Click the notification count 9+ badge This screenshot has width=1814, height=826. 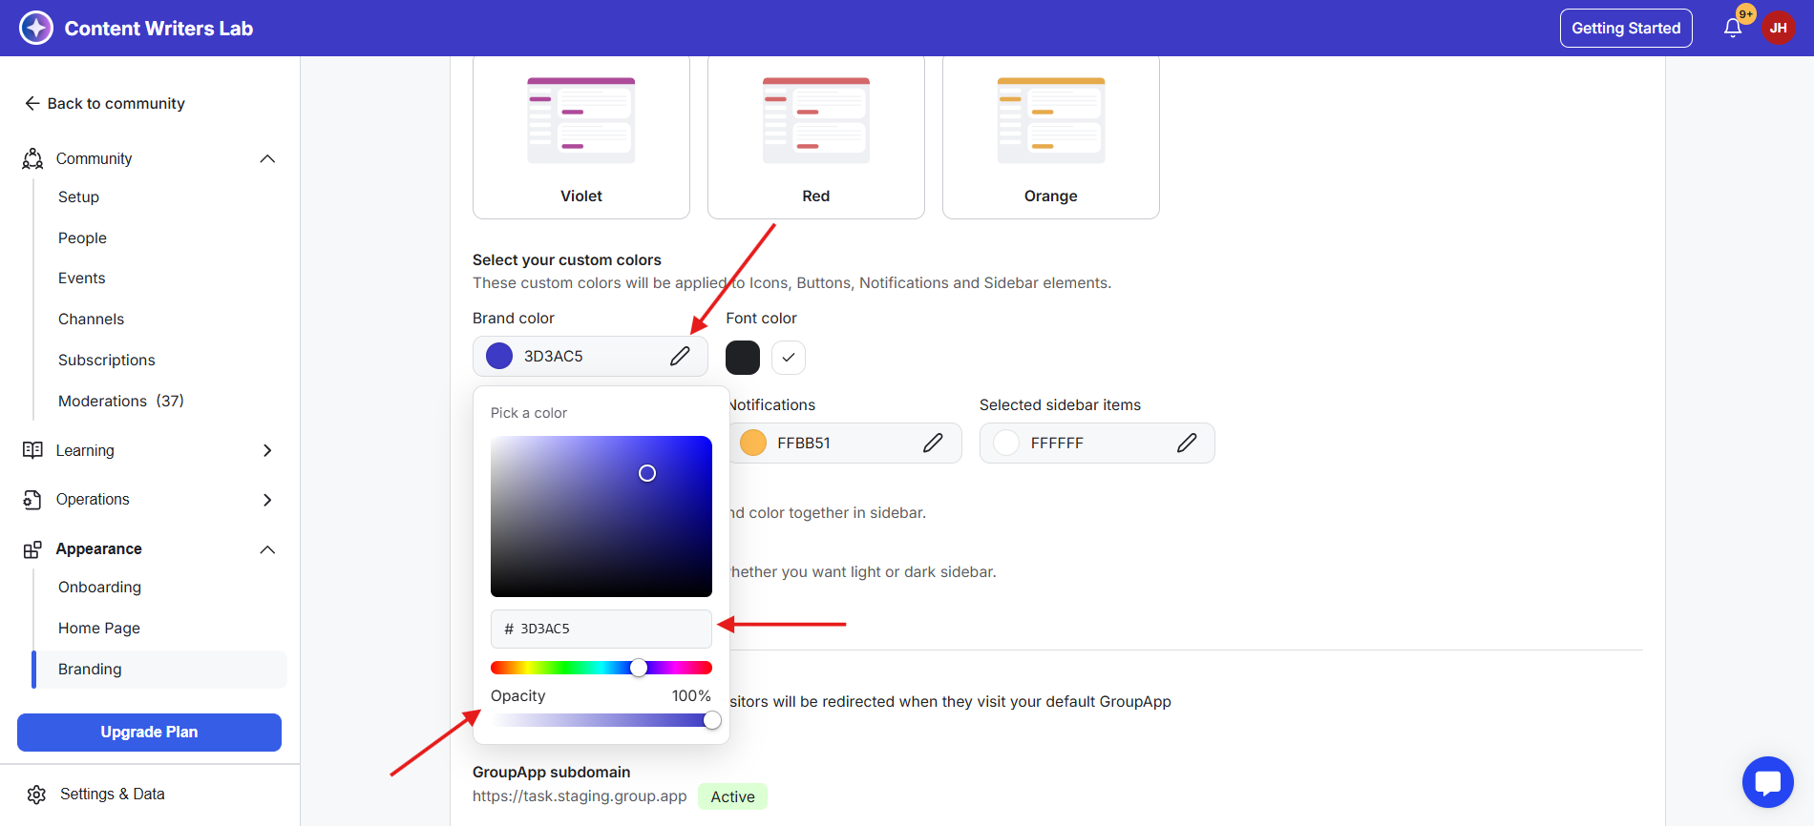pyautogui.click(x=1745, y=14)
